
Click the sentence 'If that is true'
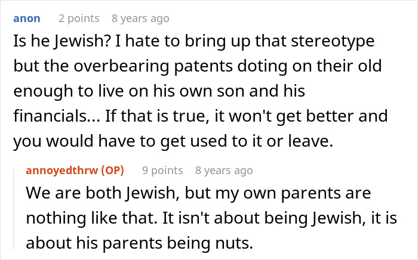pos(156,116)
